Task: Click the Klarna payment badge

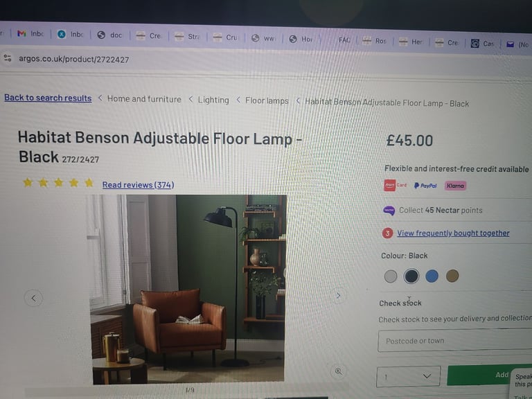Action: coord(455,186)
